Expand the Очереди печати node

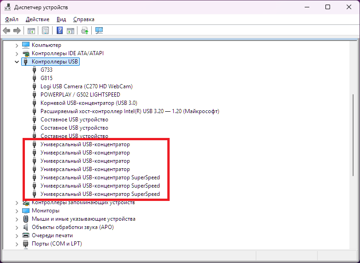[x=17, y=235]
